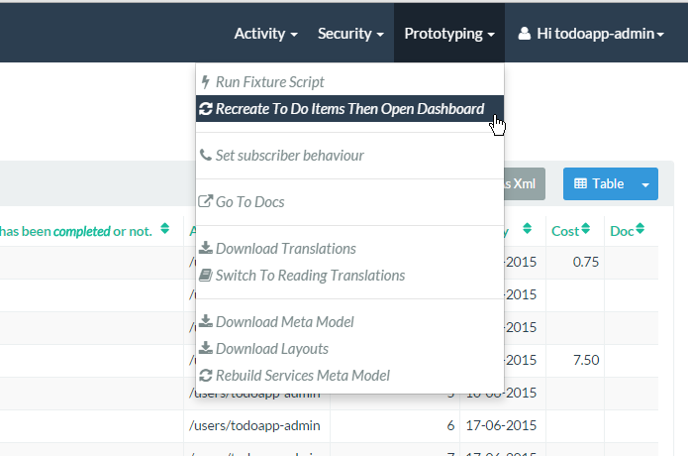Open the Hi todoapp-admin user menu
Image resolution: width=688 pixels, height=456 pixels.
coord(591,34)
